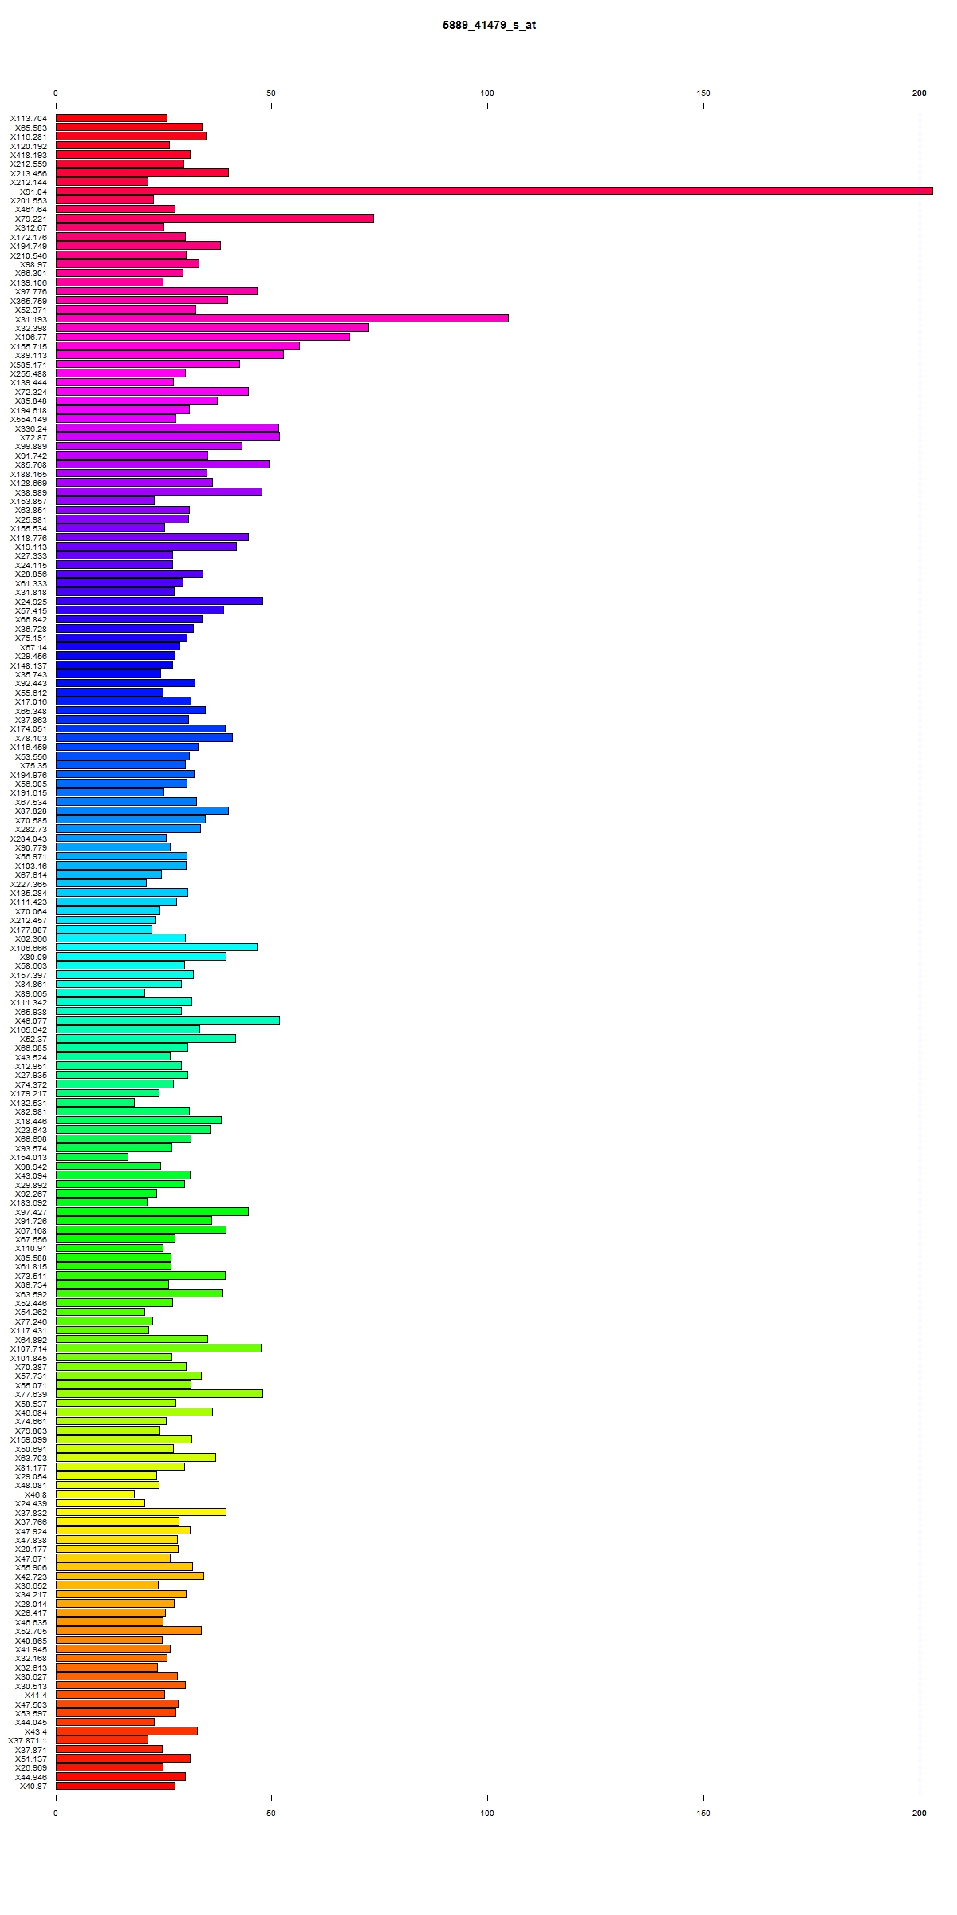The image size is (957, 1915).
Task: Click the X65.583 label
Action: tap(31, 128)
